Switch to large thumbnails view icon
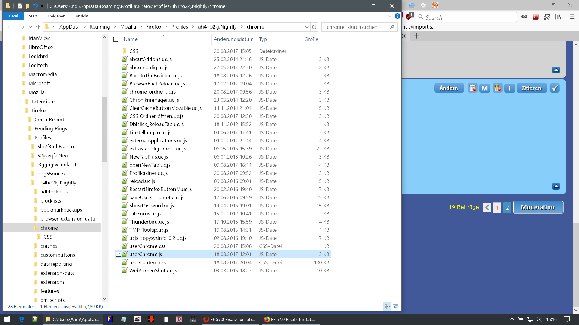 [x=396, y=306]
